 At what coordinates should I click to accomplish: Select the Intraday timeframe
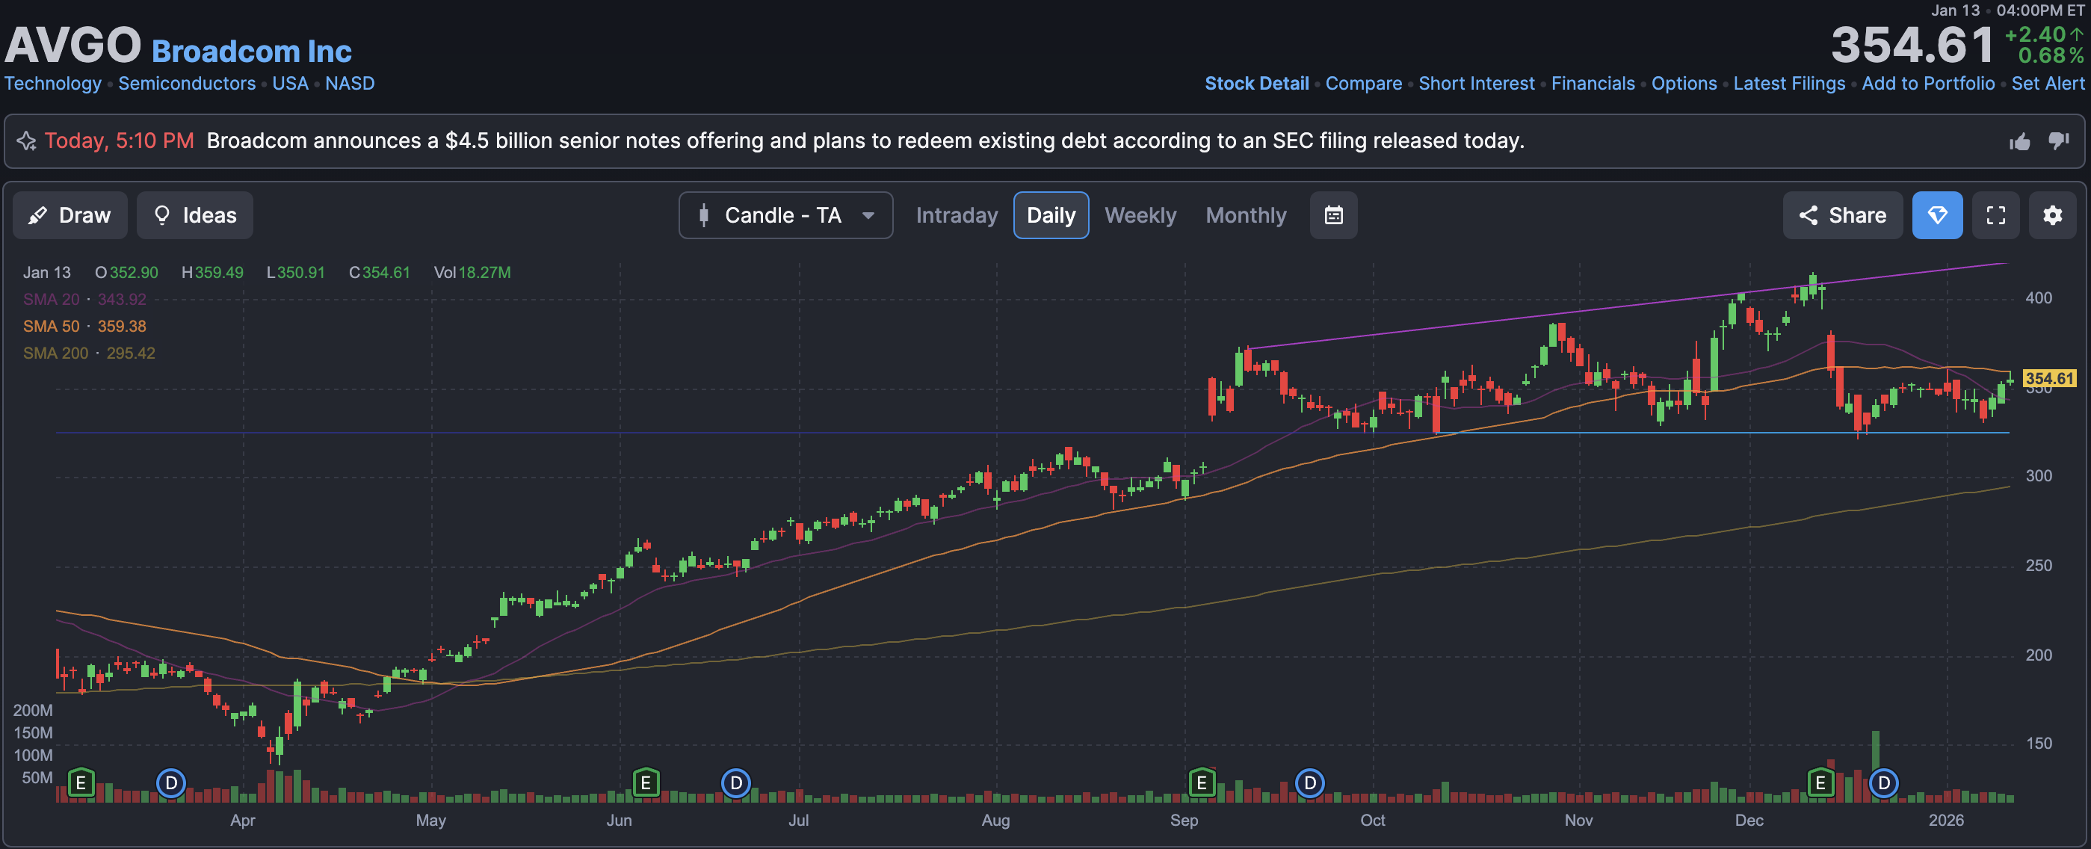tap(957, 215)
